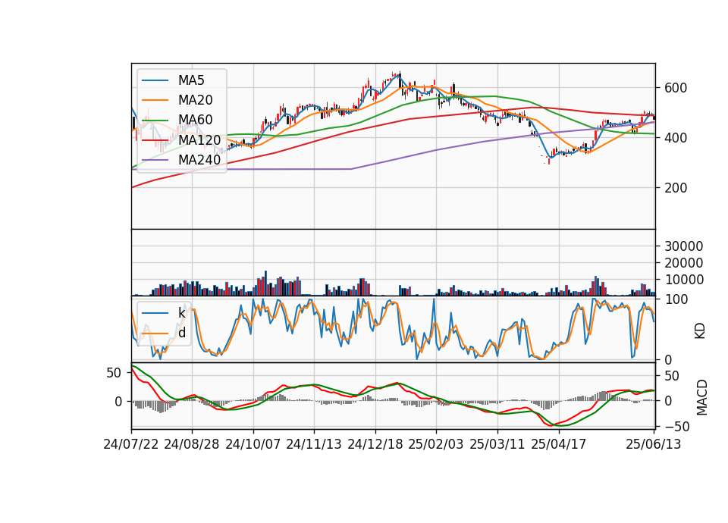This screenshot has width=728, height=523.
Task: Click the 24/12/18 date axis label
Action: (x=375, y=444)
